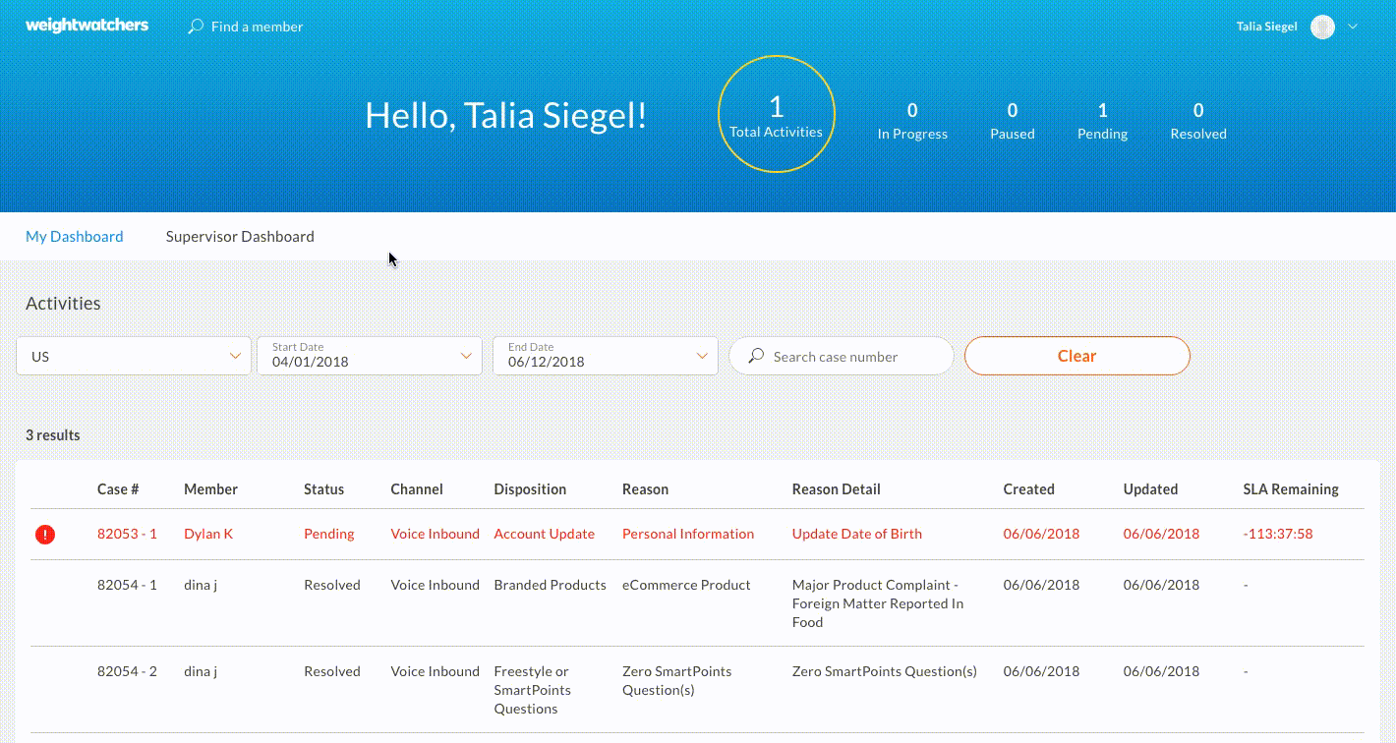Click the Zero SmartPoints Question(s) reason detail

tap(885, 671)
